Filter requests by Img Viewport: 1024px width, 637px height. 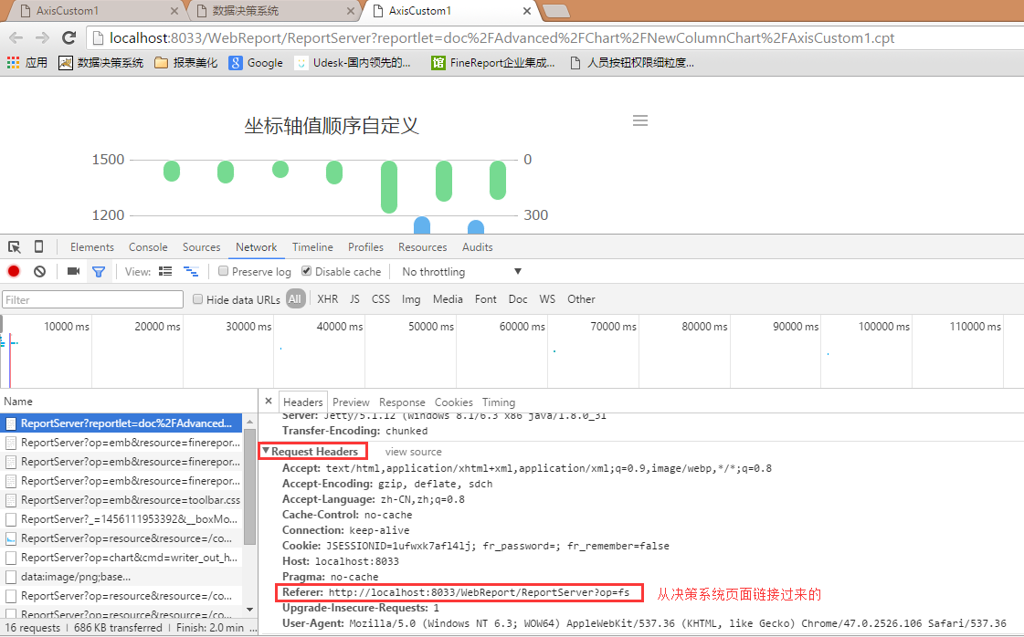coord(411,299)
